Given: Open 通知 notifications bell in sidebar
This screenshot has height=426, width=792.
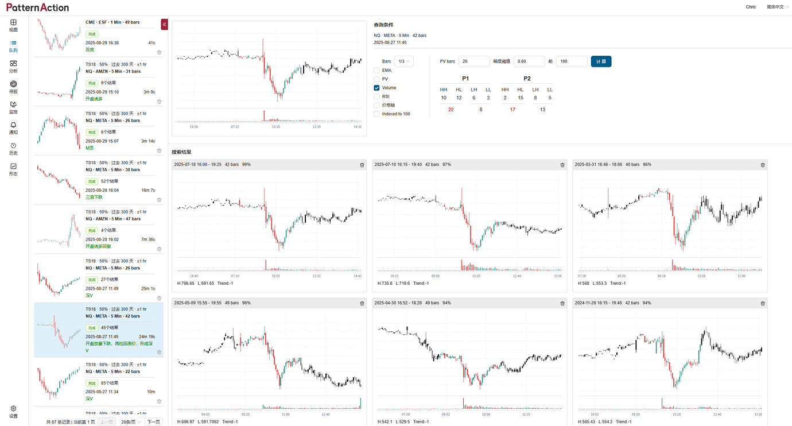Looking at the screenshot, I should point(13,128).
